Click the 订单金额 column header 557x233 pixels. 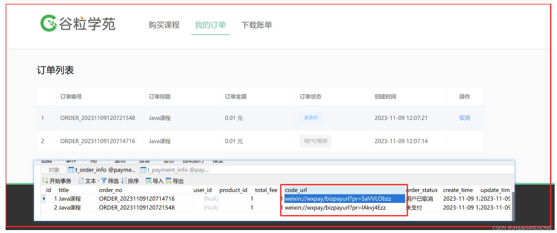[236, 97]
